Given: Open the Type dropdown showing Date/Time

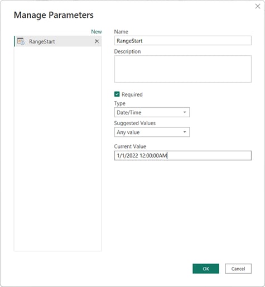Looking at the screenshot, I should [x=152, y=112].
